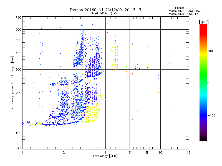
Task: Click the x-axis tick label '10'
Action: (160, 152)
